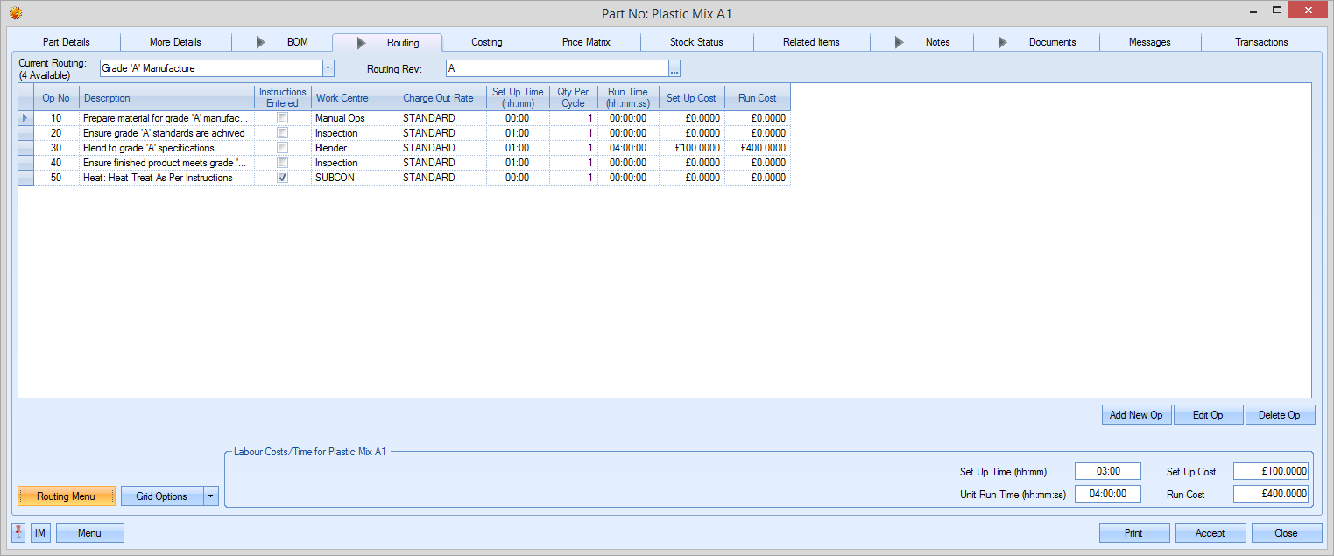Check Instructions Entered for Op 10 row
Image resolution: width=1334 pixels, height=556 pixels.
[282, 118]
